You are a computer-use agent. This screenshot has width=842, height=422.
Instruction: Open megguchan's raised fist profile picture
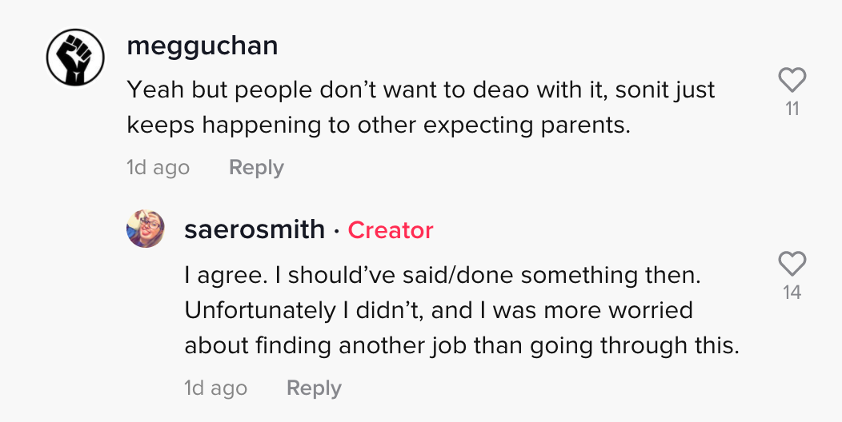[74, 58]
